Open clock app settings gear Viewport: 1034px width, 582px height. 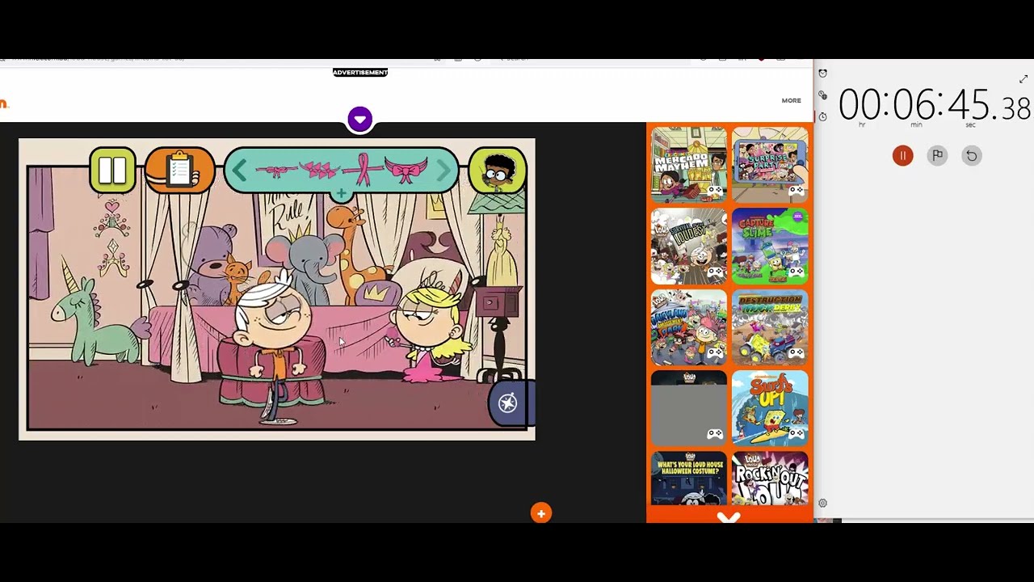822,503
